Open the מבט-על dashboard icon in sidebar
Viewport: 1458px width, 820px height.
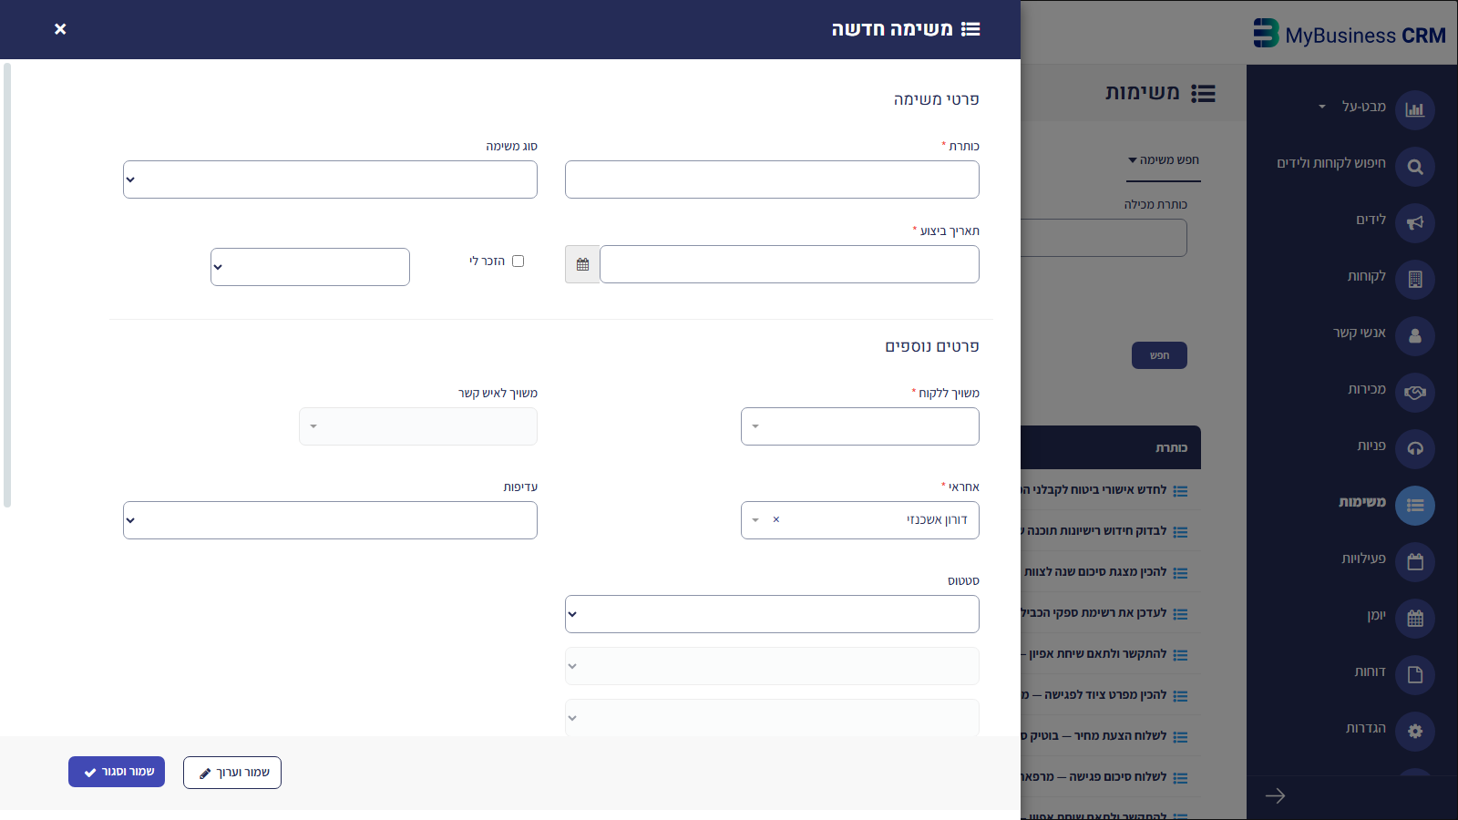point(1414,110)
